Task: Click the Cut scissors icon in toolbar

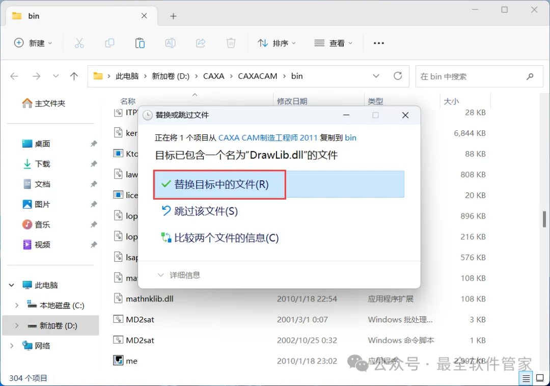Action: [x=79, y=43]
